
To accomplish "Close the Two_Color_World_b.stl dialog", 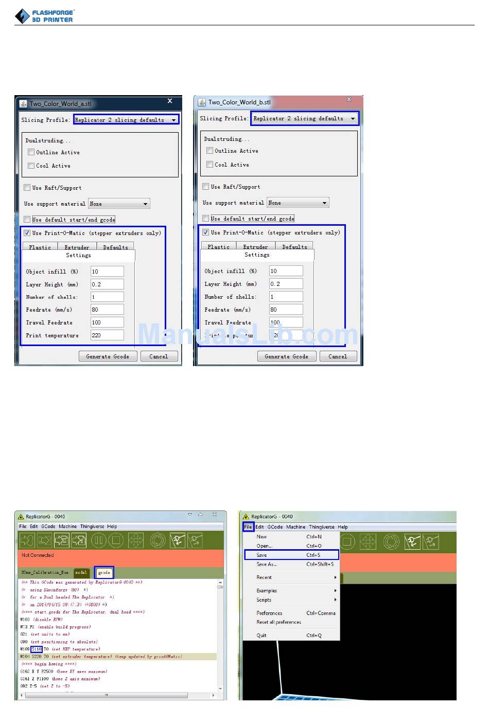I will pos(349,99).
